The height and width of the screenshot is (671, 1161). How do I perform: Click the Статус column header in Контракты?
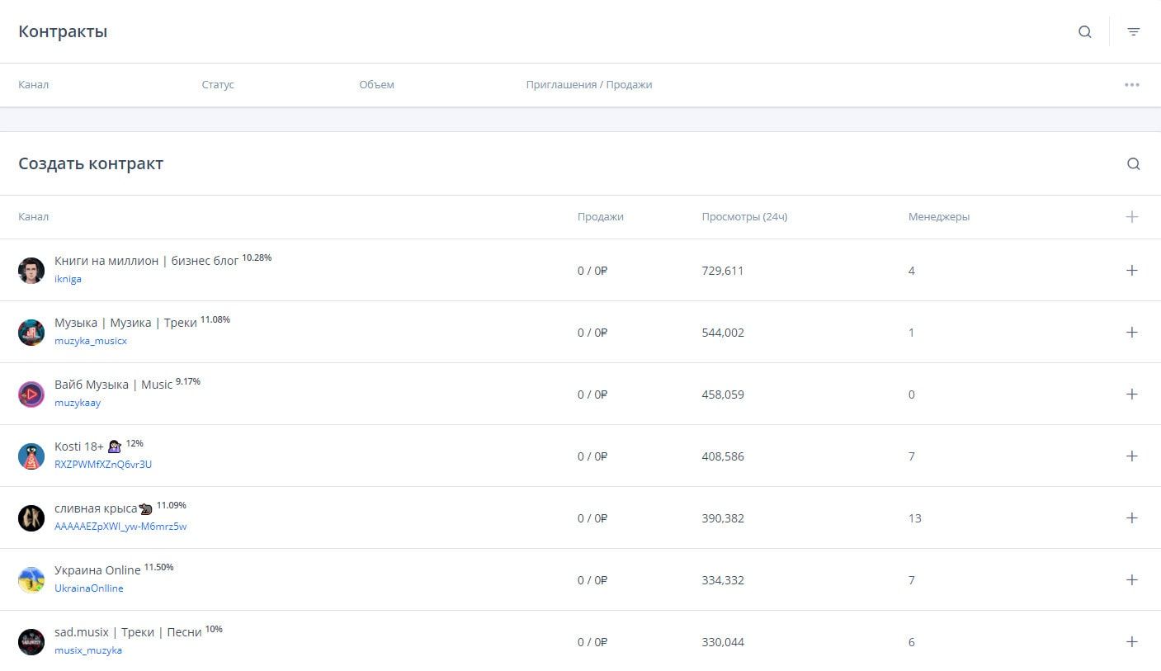pyautogui.click(x=218, y=85)
